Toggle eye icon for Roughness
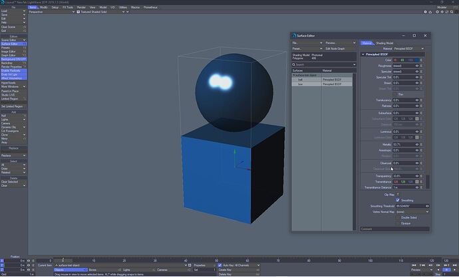The width and height of the screenshot is (459, 277). click(x=417, y=66)
